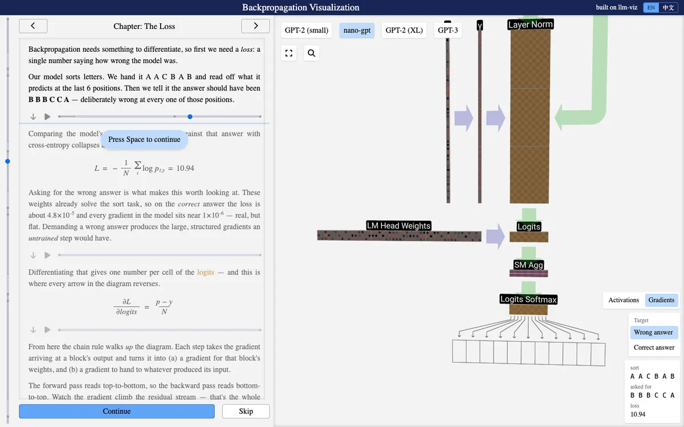Go to the next chapter with the right chevron
684x427 pixels.
255,26
